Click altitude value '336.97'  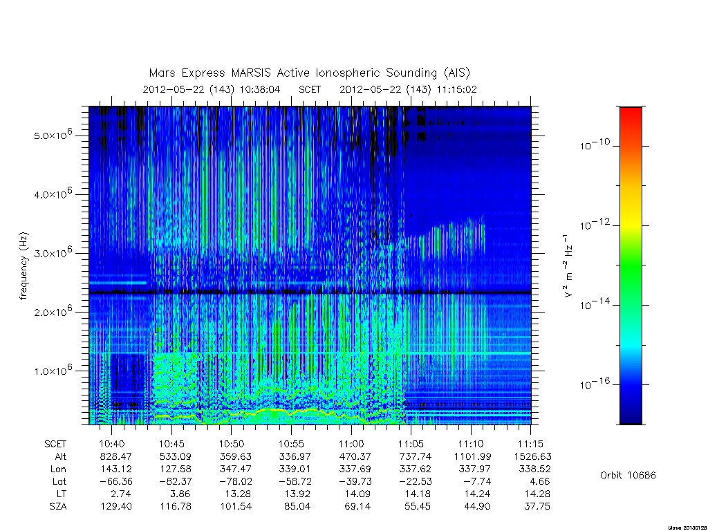click(295, 456)
